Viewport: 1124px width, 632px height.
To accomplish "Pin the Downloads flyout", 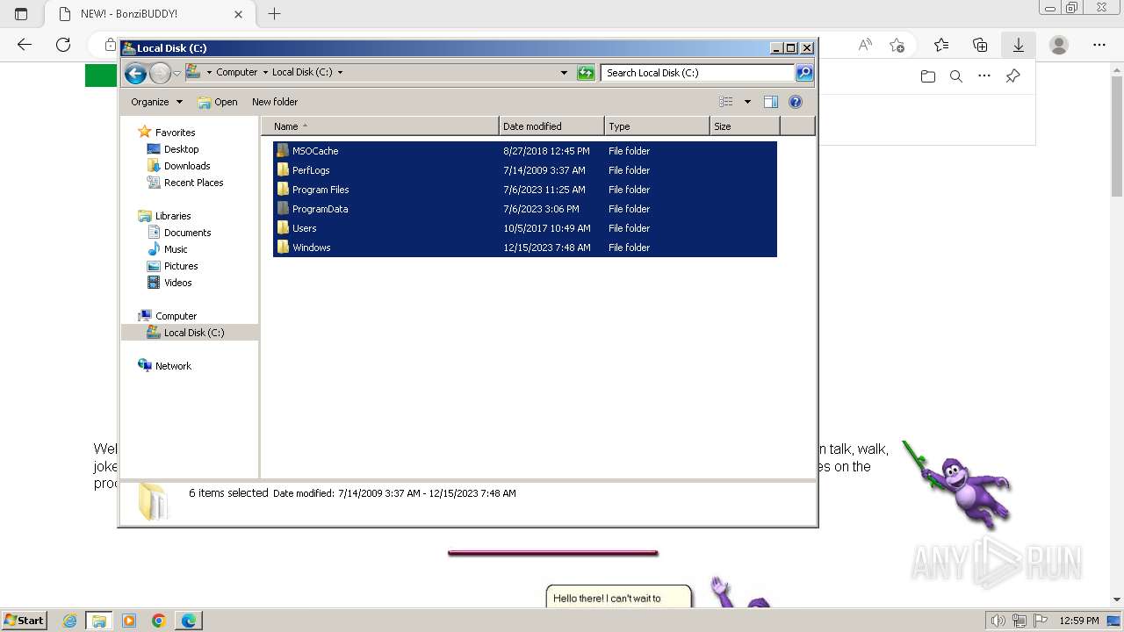I will 1012,76.
